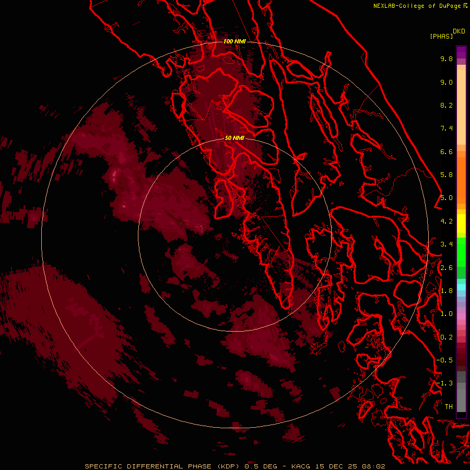Click the 7.4 scale value

[446, 128]
